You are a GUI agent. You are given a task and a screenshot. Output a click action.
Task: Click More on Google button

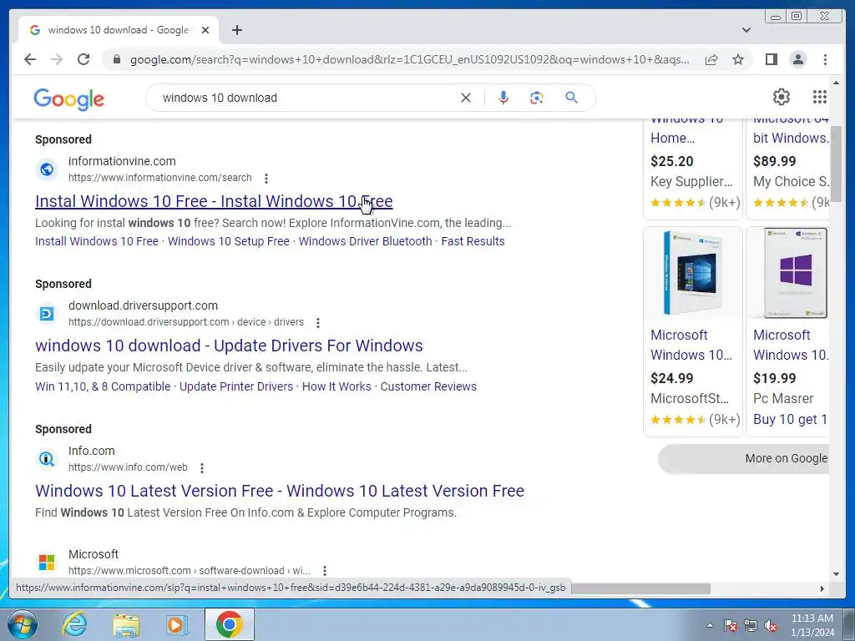[x=744, y=458]
